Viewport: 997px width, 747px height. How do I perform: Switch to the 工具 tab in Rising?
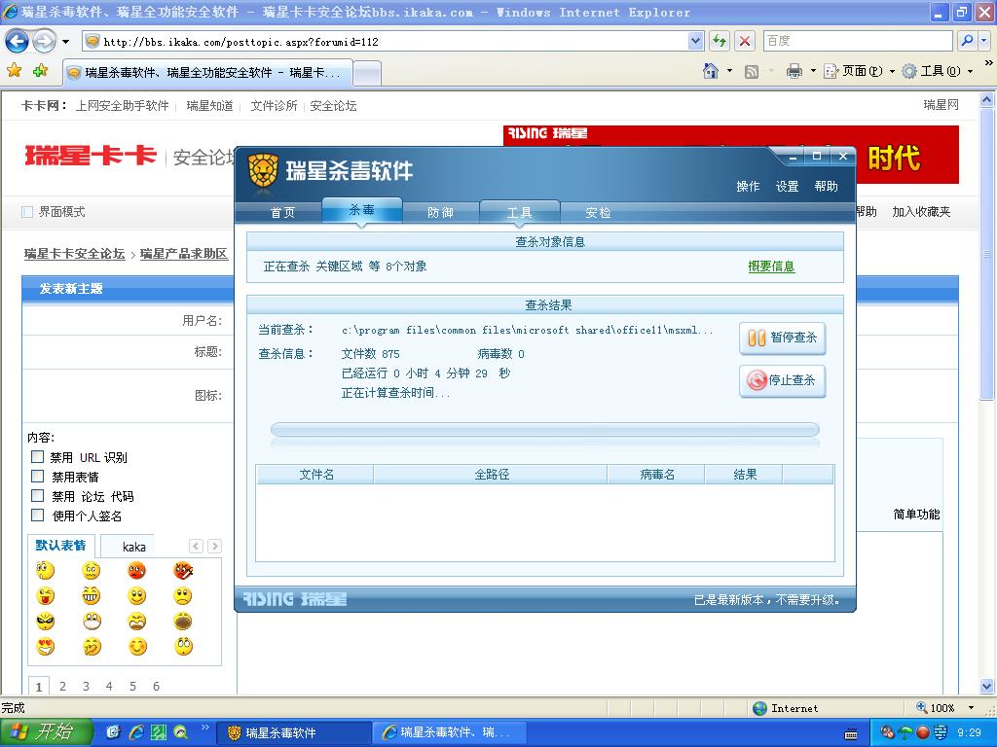520,212
